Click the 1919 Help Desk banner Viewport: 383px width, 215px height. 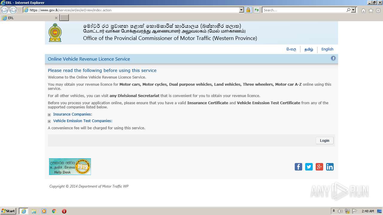[x=70, y=167]
